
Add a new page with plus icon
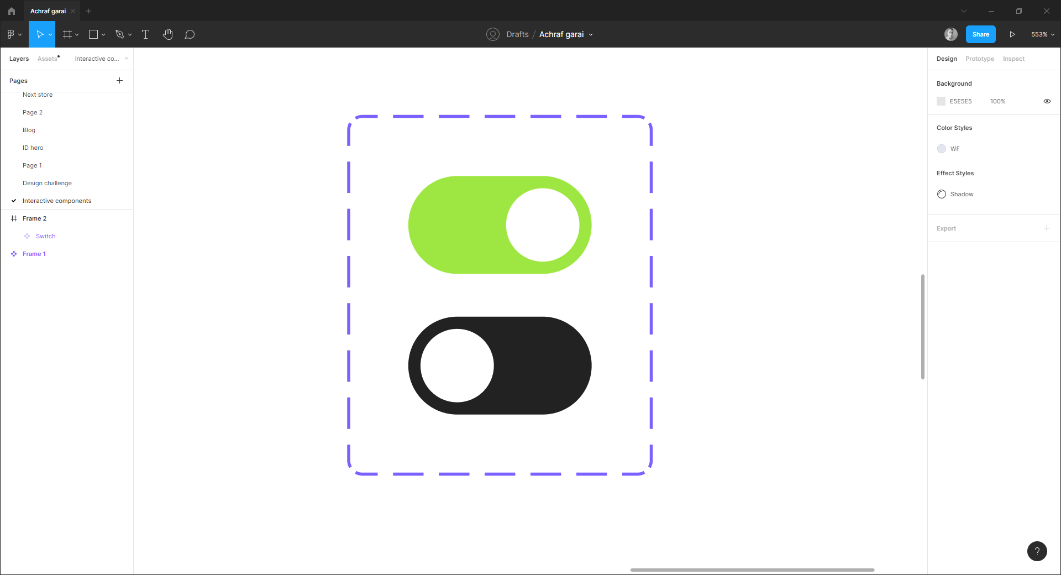point(119,81)
